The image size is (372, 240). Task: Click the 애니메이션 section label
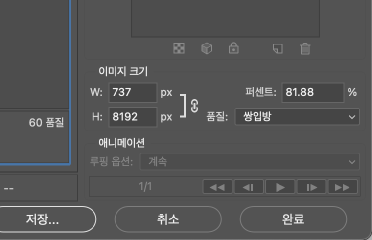click(x=122, y=143)
